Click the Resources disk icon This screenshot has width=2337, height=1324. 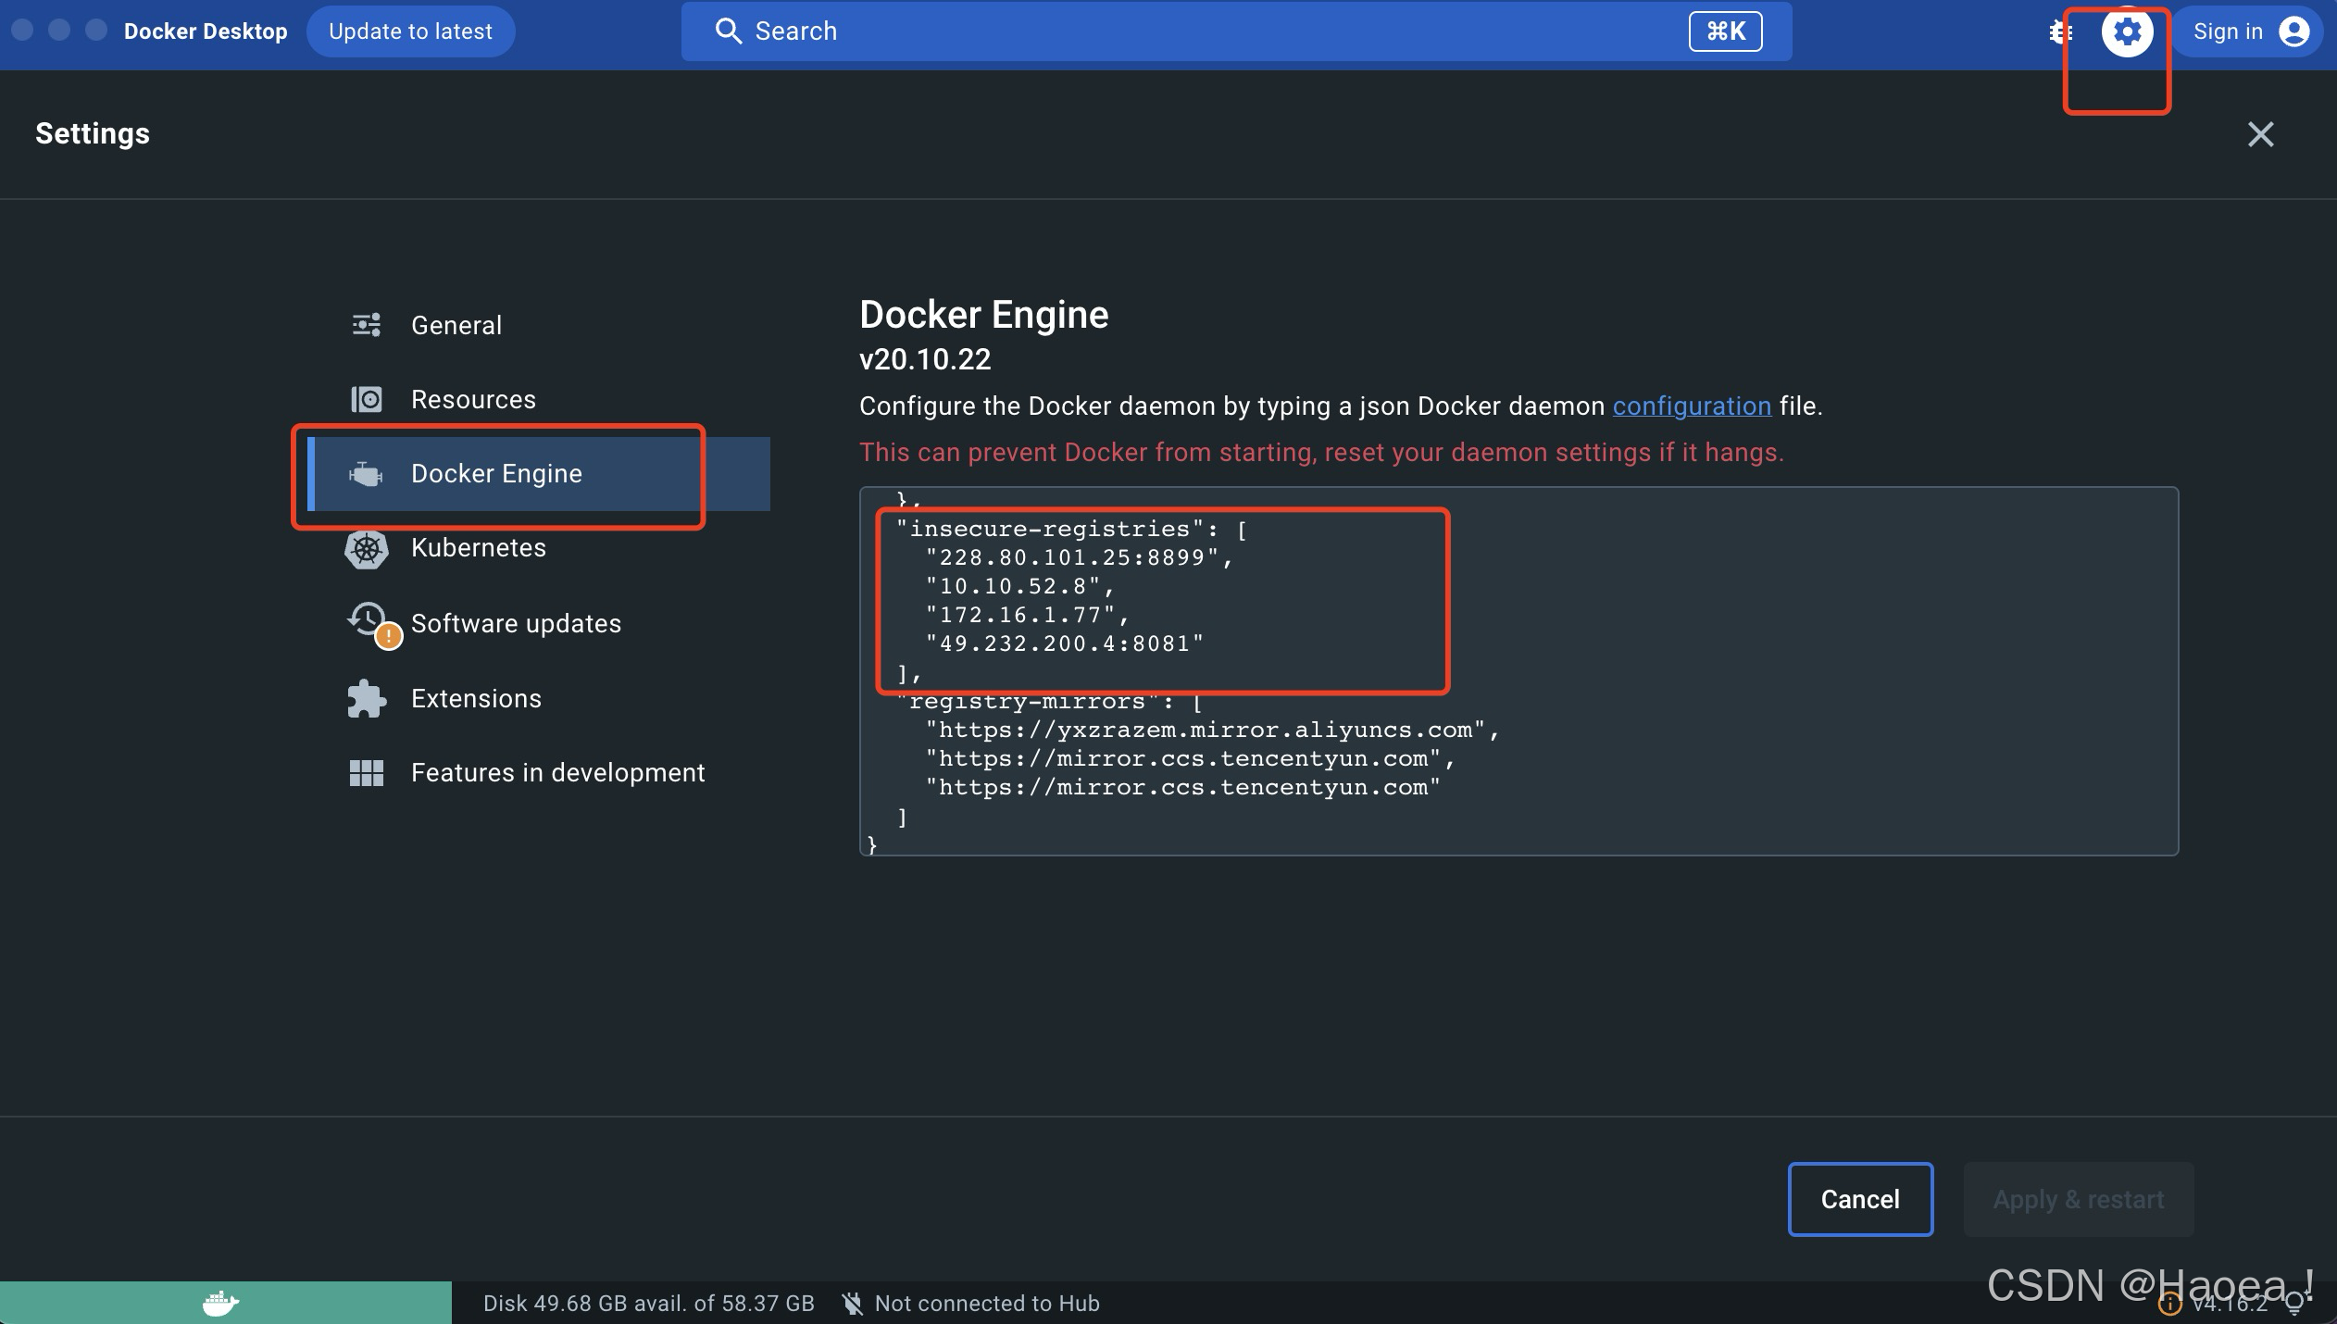[367, 399]
